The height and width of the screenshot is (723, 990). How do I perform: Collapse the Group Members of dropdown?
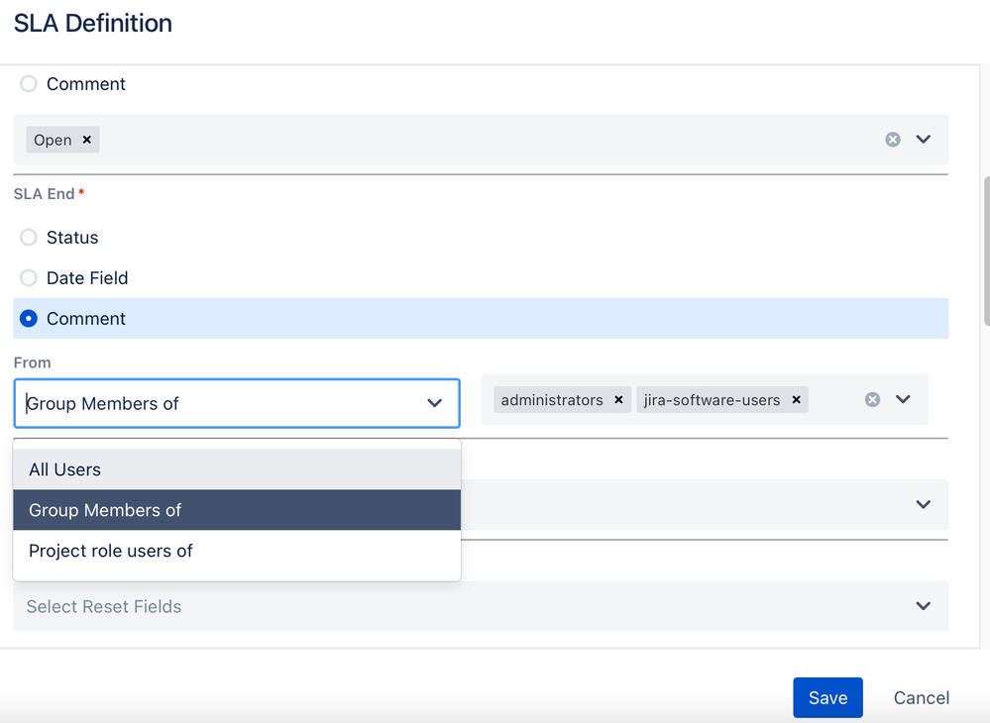[434, 403]
